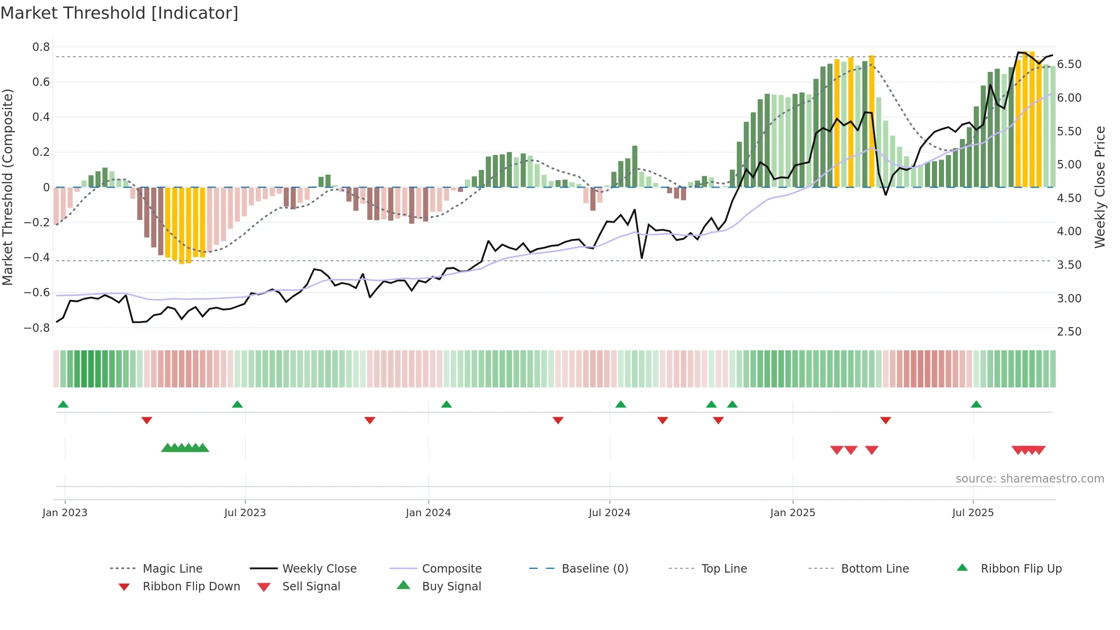Screen dimensions: 1120x630
Task: Click the Ribbon Flip Down triangle in November 2023
Action: (x=370, y=420)
